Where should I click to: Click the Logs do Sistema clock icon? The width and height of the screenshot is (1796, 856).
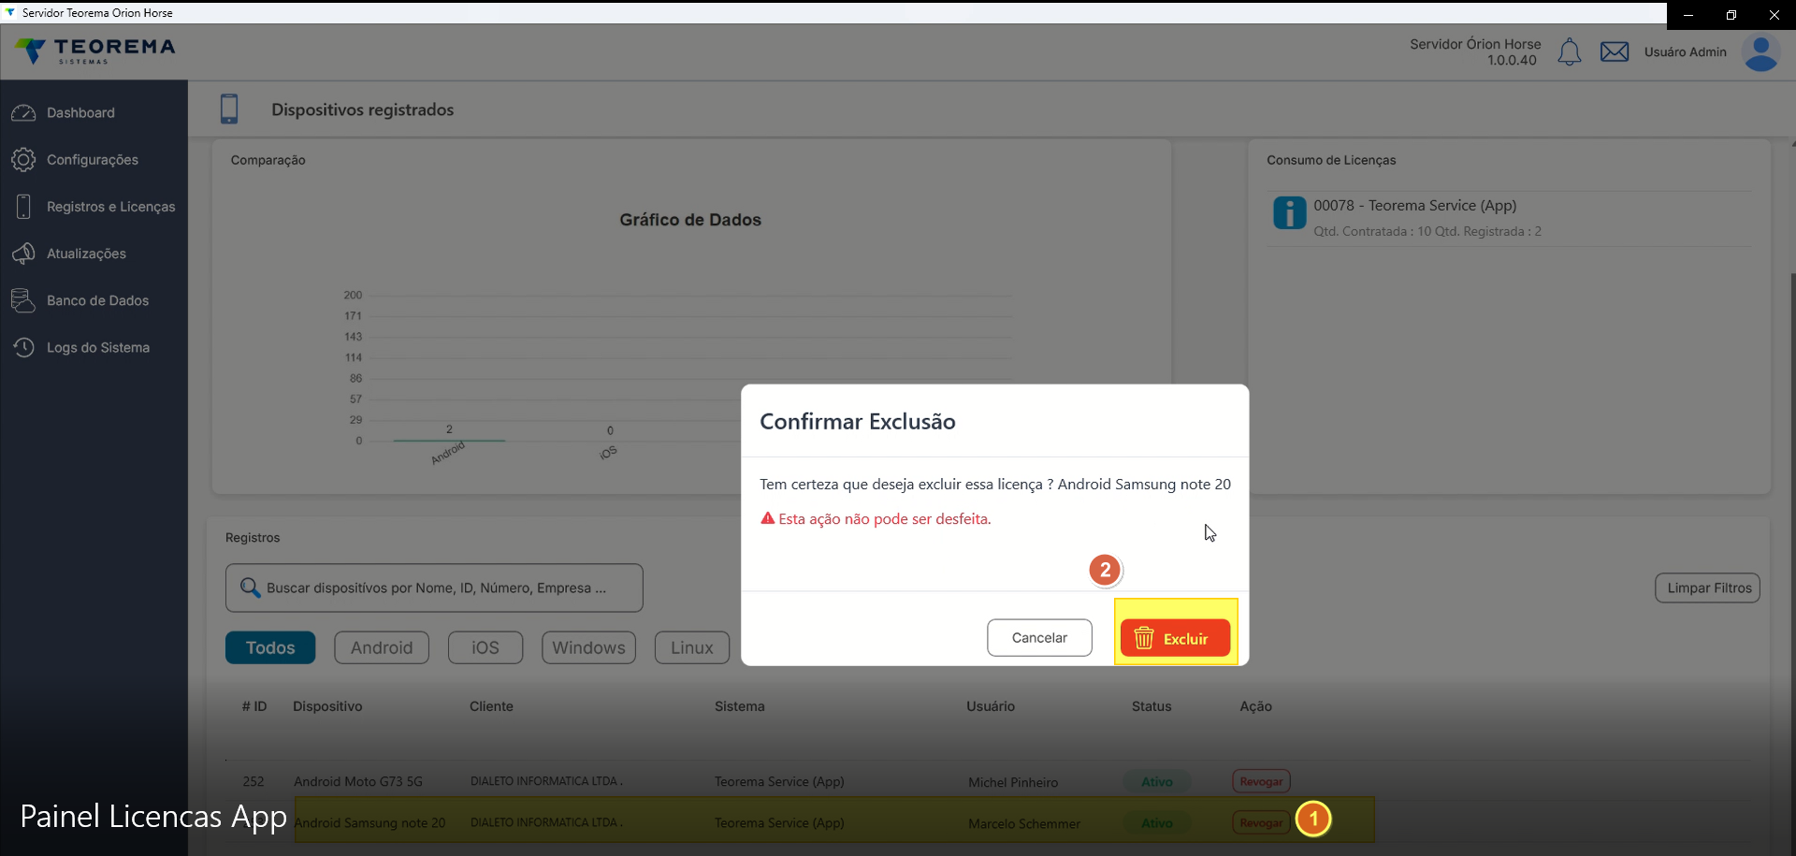click(23, 347)
